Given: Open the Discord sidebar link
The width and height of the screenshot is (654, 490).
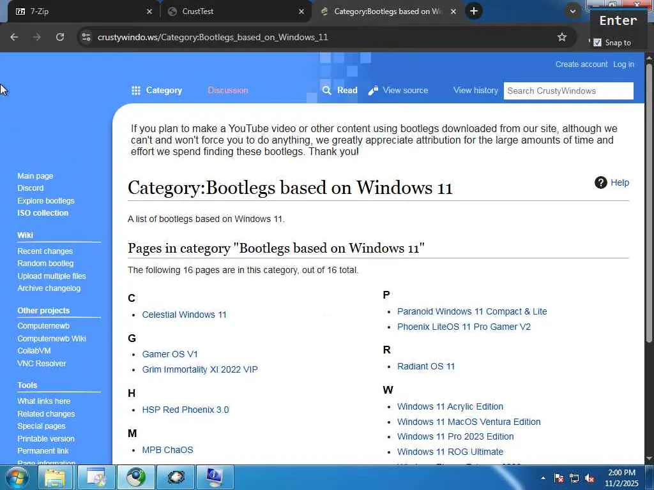Looking at the screenshot, I should (x=30, y=188).
